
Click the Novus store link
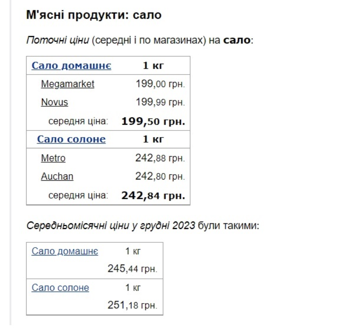[54, 103]
